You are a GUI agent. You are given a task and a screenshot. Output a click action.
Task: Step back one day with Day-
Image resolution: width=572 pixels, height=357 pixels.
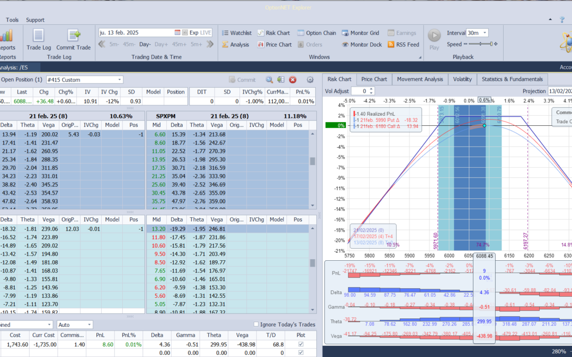click(145, 44)
